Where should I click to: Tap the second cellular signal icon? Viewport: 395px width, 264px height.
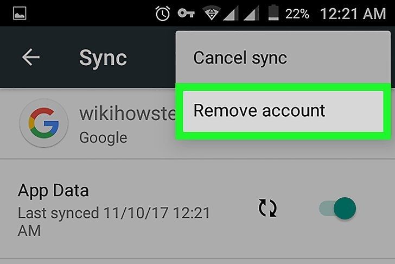tap(251, 14)
